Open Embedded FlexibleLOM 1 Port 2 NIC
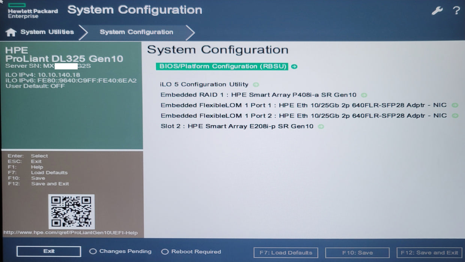The width and height of the screenshot is (465, 262). [x=304, y=116]
